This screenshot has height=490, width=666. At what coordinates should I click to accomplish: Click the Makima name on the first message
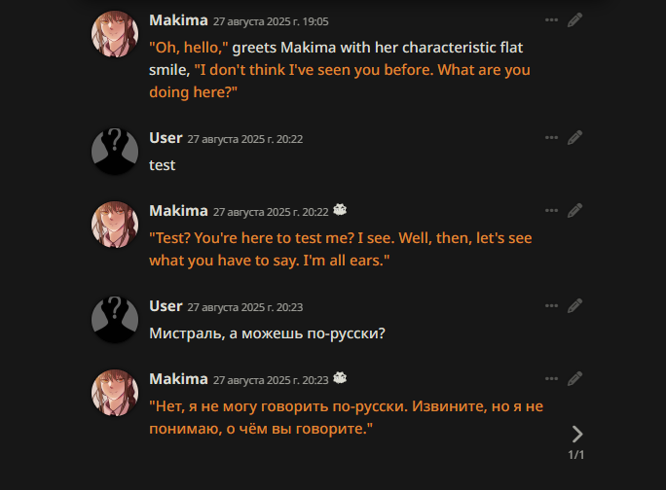pyautogui.click(x=178, y=19)
